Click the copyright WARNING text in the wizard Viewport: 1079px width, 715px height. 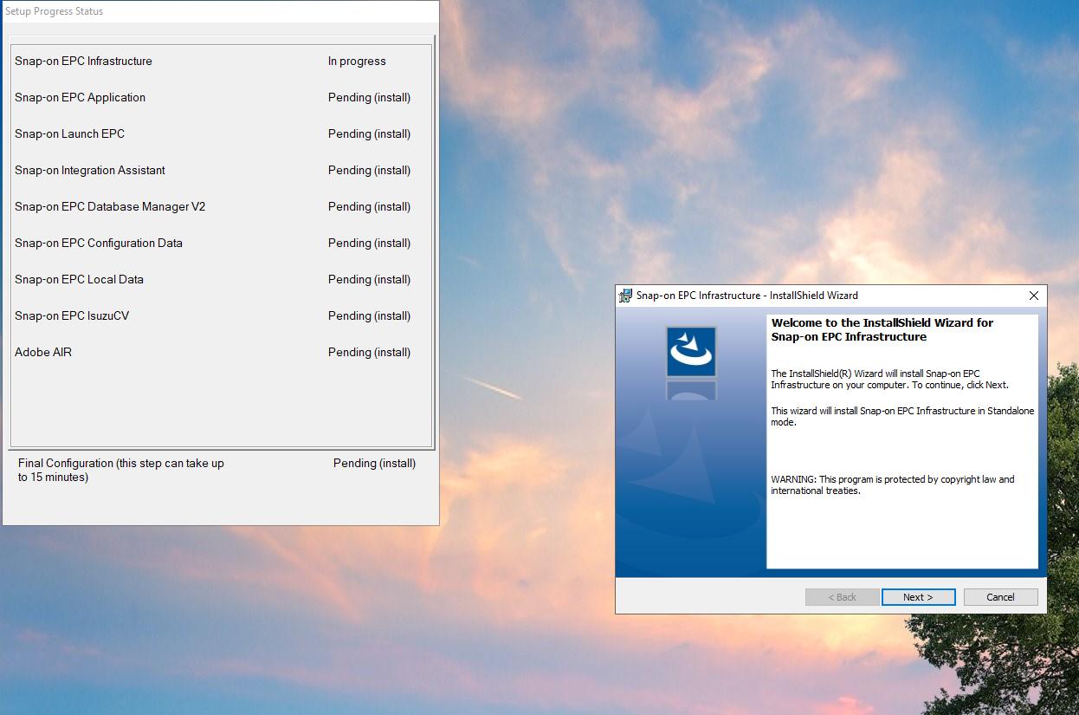coord(893,484)
